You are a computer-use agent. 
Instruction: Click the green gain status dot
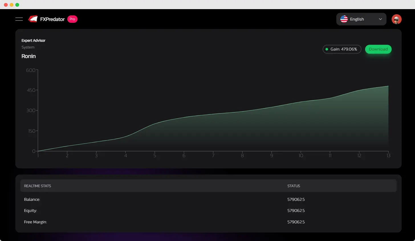(x=327, y=49)
